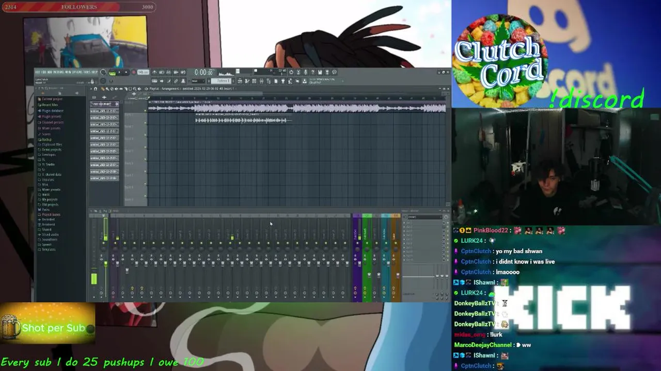Image resolution: width=661 pixels, height=371 pixels.
Task: Select the Demo projects folder
Action: point(51,149)
